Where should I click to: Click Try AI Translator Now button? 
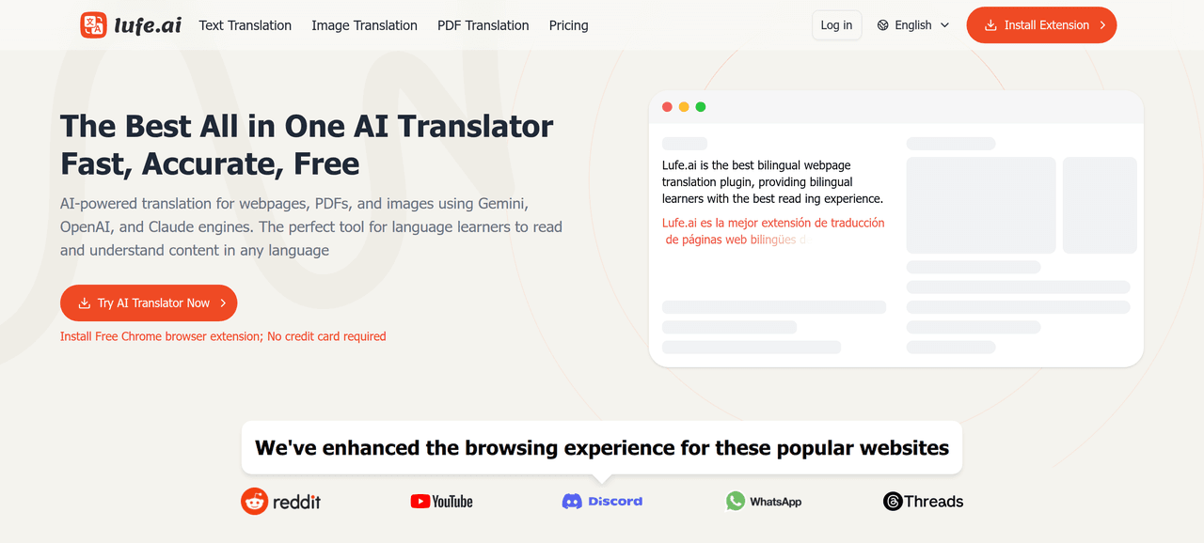point(149,303)
